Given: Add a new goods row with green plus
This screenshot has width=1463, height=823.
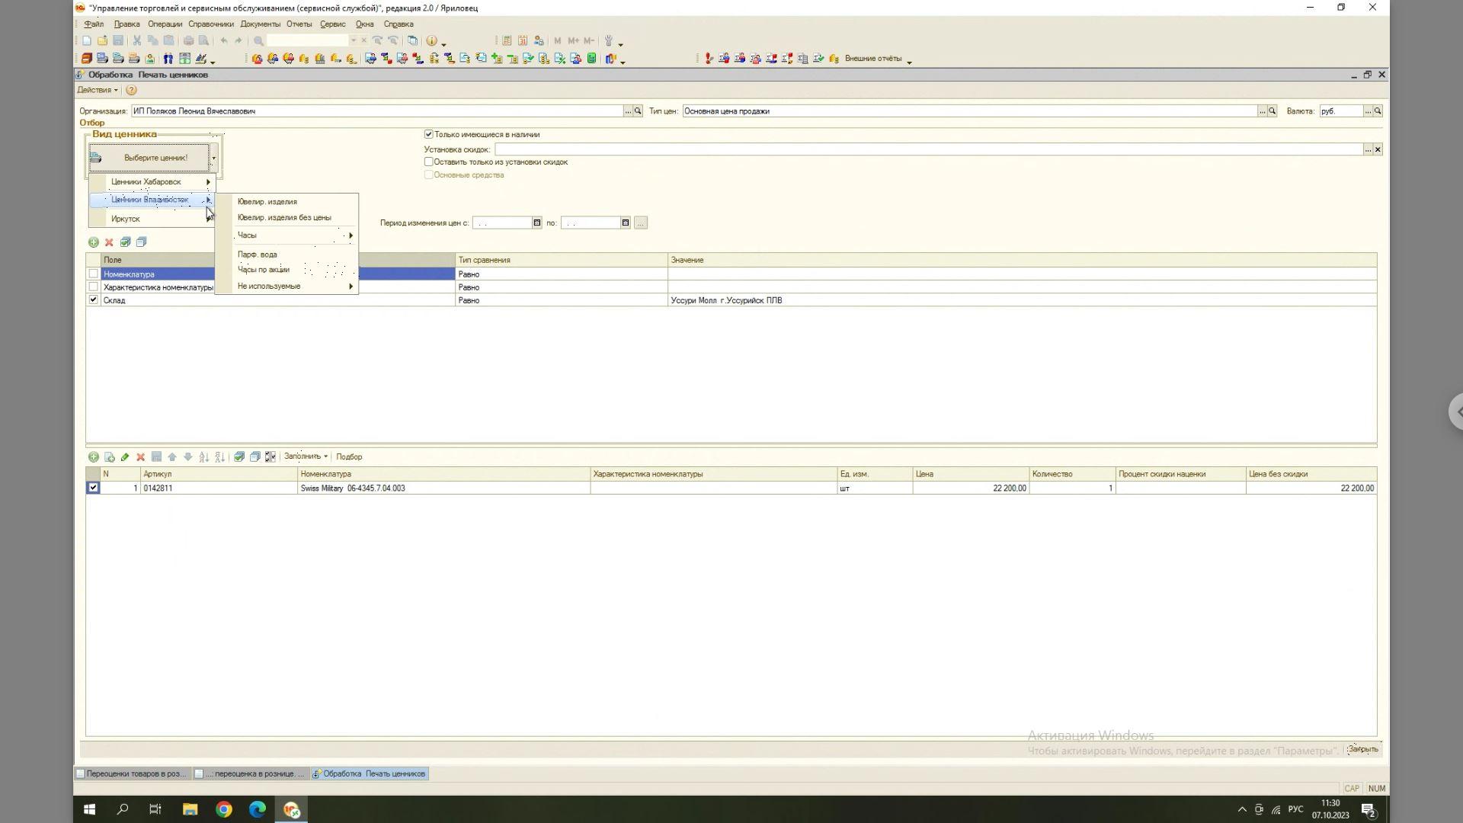Looking at the screenshot, I should tap(94, 457).
